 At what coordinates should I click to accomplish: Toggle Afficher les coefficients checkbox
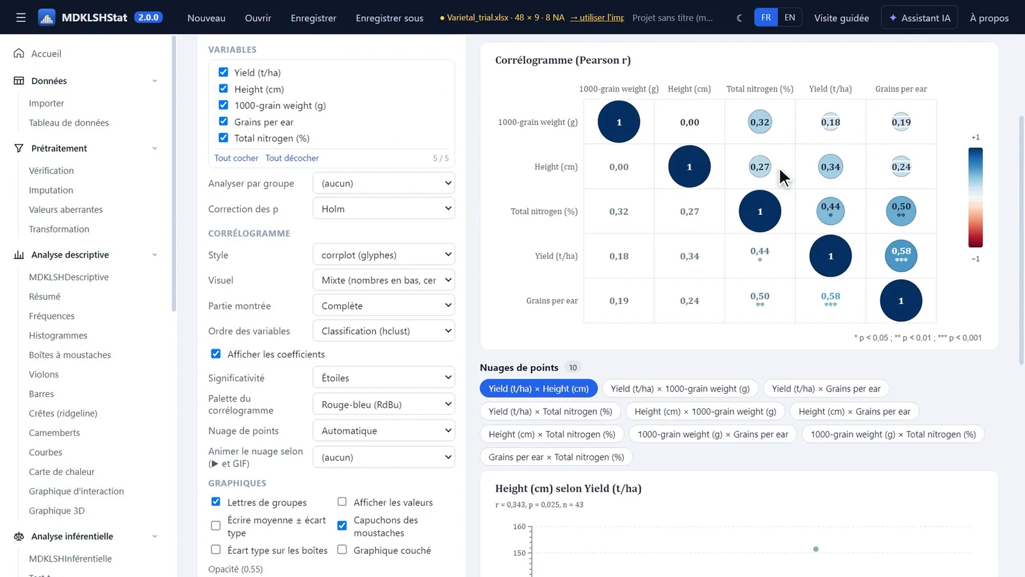tap(216, 354)
